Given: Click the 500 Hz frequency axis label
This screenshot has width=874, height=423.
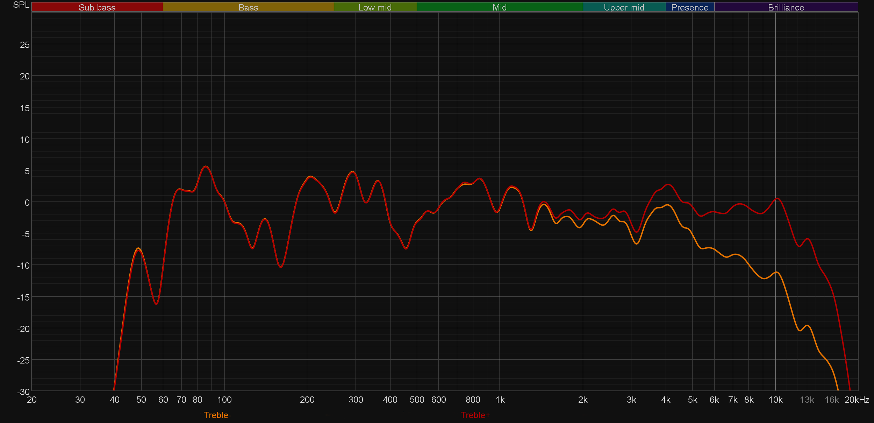Looking at the screenshot, I should click(x=417, y=400).
